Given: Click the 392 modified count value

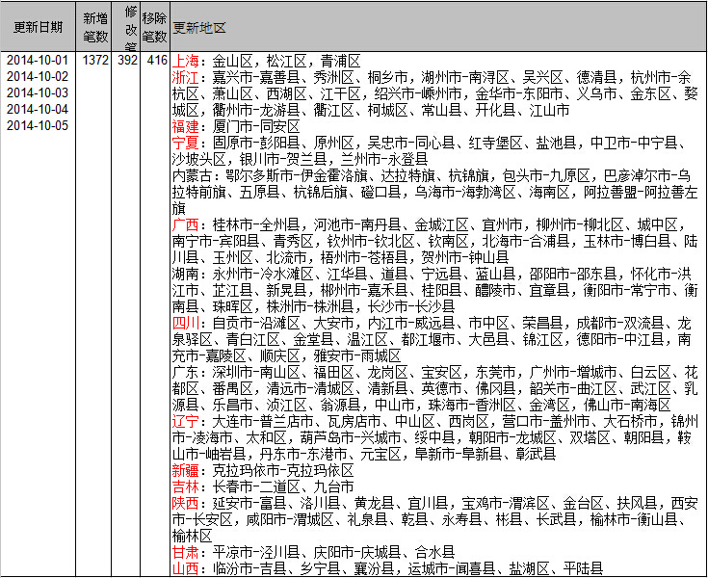Looking at the screenshot, I should click(126, 60).
